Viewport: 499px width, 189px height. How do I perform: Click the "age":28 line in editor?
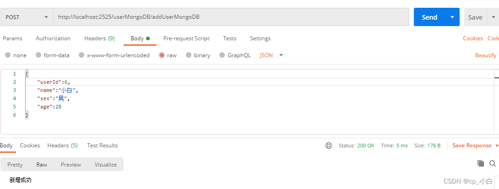49,107
